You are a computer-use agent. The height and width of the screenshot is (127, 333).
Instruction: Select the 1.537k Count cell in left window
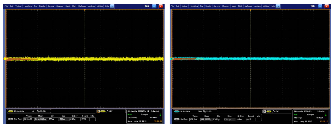pos(85,119)
